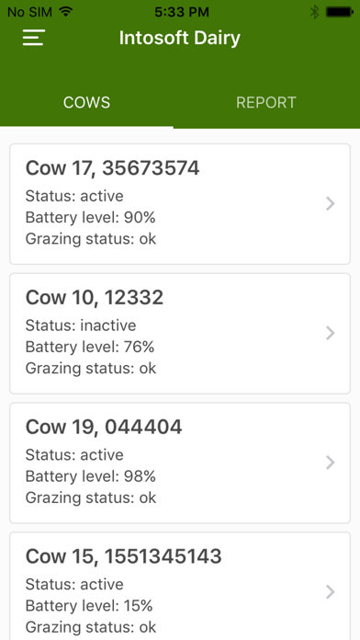Tap Cow 19 'Battery level: 98%' text
360x640 pixels.
(x=91, y=476)
